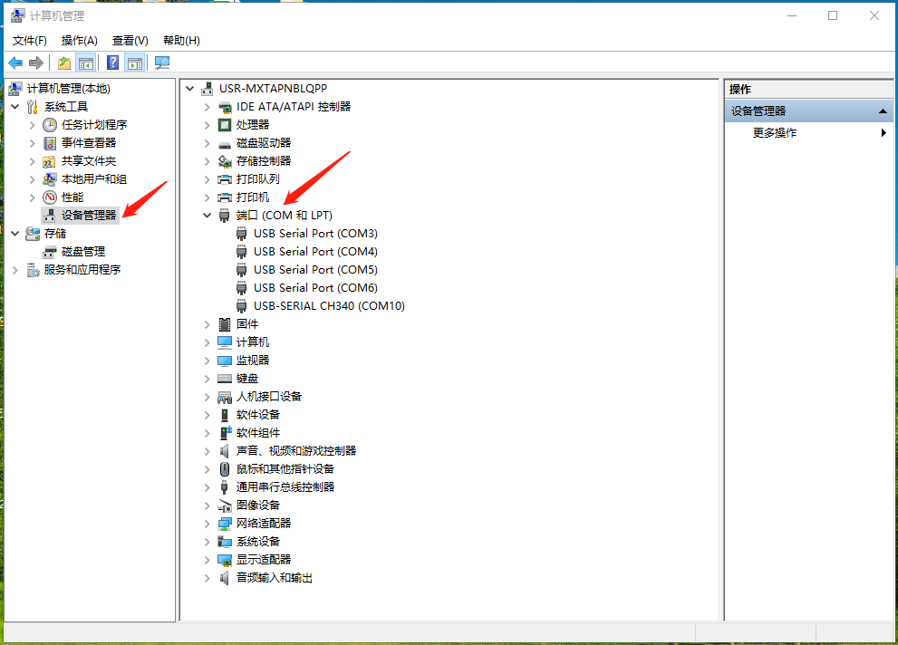Screen dimensions: 898x645
Task: Select the 软件组件 category label
Action: 258,433
